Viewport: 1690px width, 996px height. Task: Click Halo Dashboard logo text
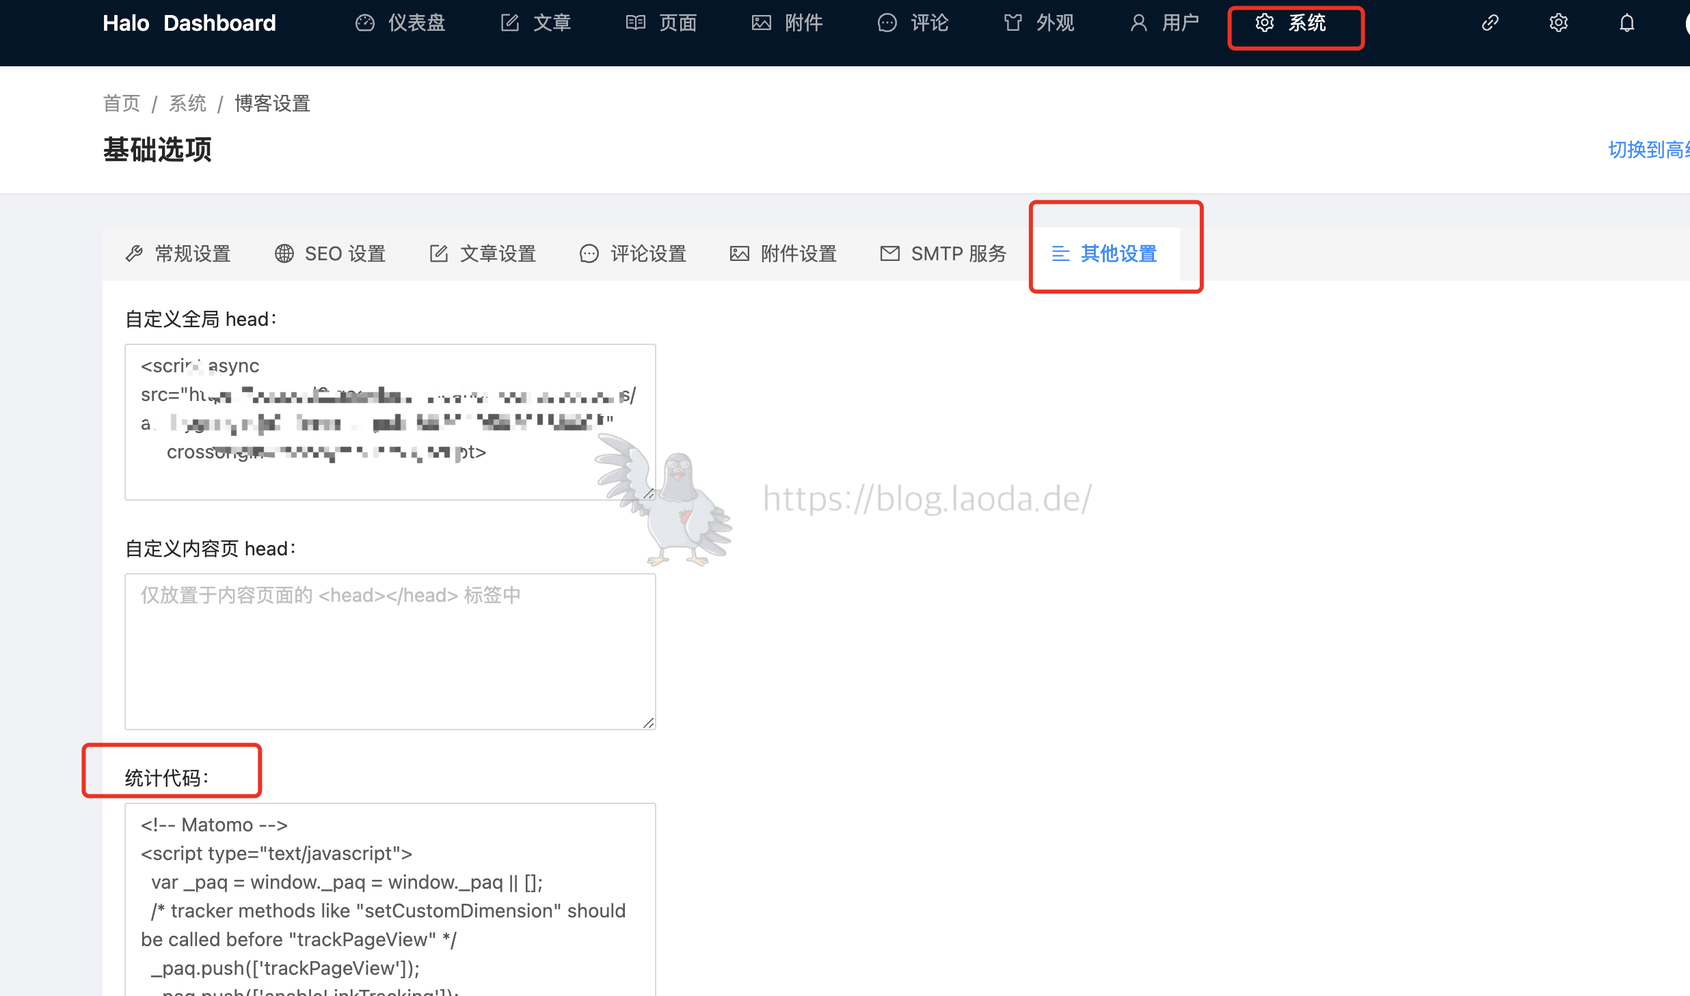[189, 23]
